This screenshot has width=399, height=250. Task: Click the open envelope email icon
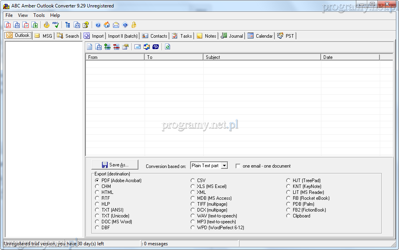click(116, 25)
